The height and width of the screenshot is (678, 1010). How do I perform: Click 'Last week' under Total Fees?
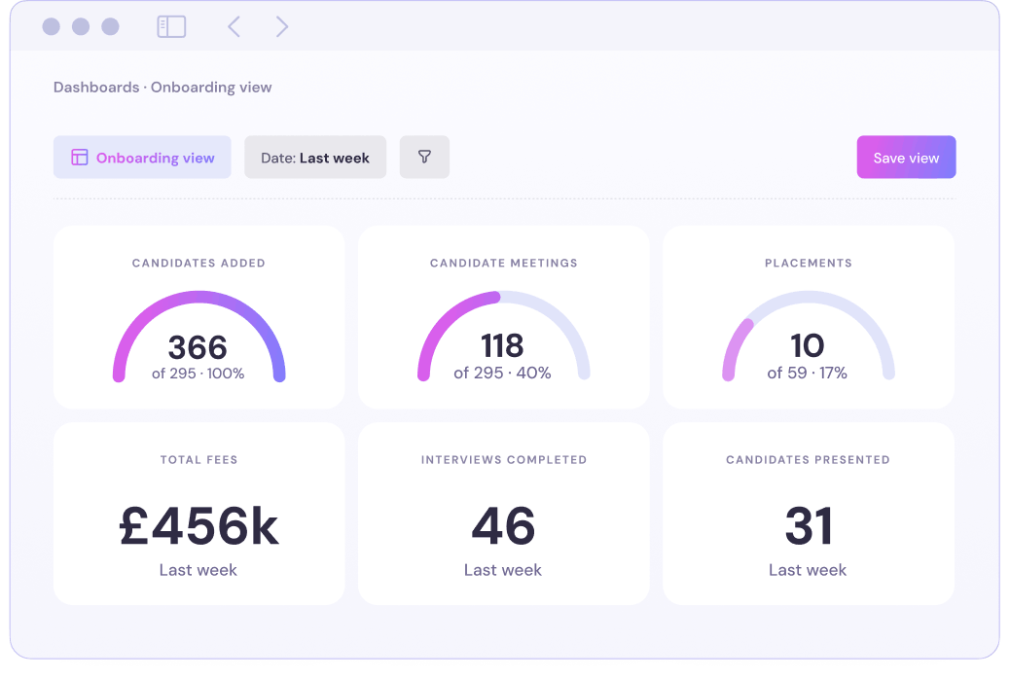pyautogui.click(x=198, y=570)
